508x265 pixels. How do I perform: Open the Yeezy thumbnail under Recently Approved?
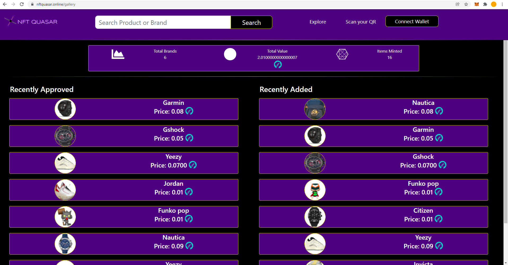[65, 163]
